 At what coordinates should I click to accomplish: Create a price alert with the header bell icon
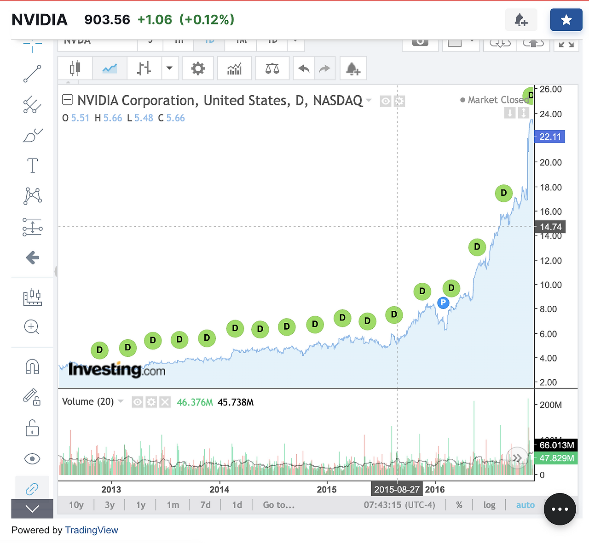(x=521, y=20)
